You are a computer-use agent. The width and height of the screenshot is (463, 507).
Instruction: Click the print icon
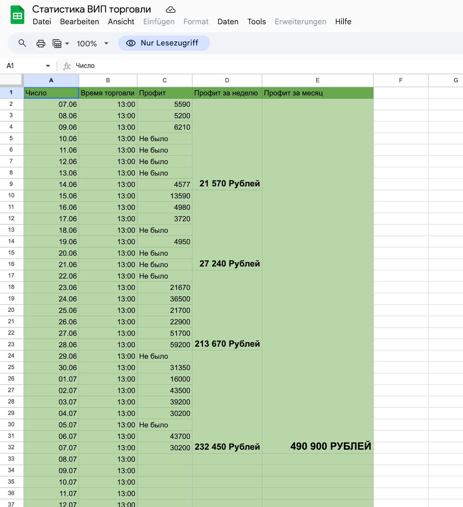click(41, 43)
